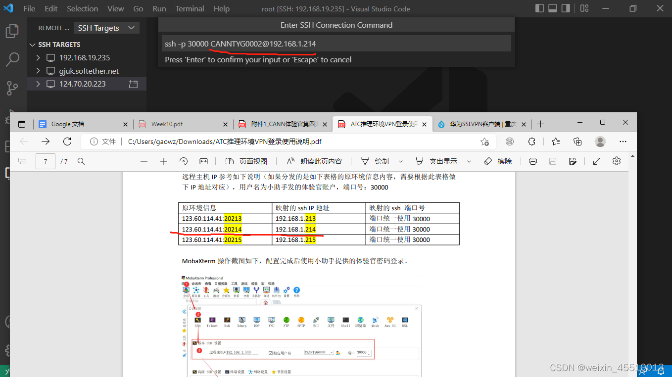
Task: Select the 绘制 draw tool
Action: point(375,161)
